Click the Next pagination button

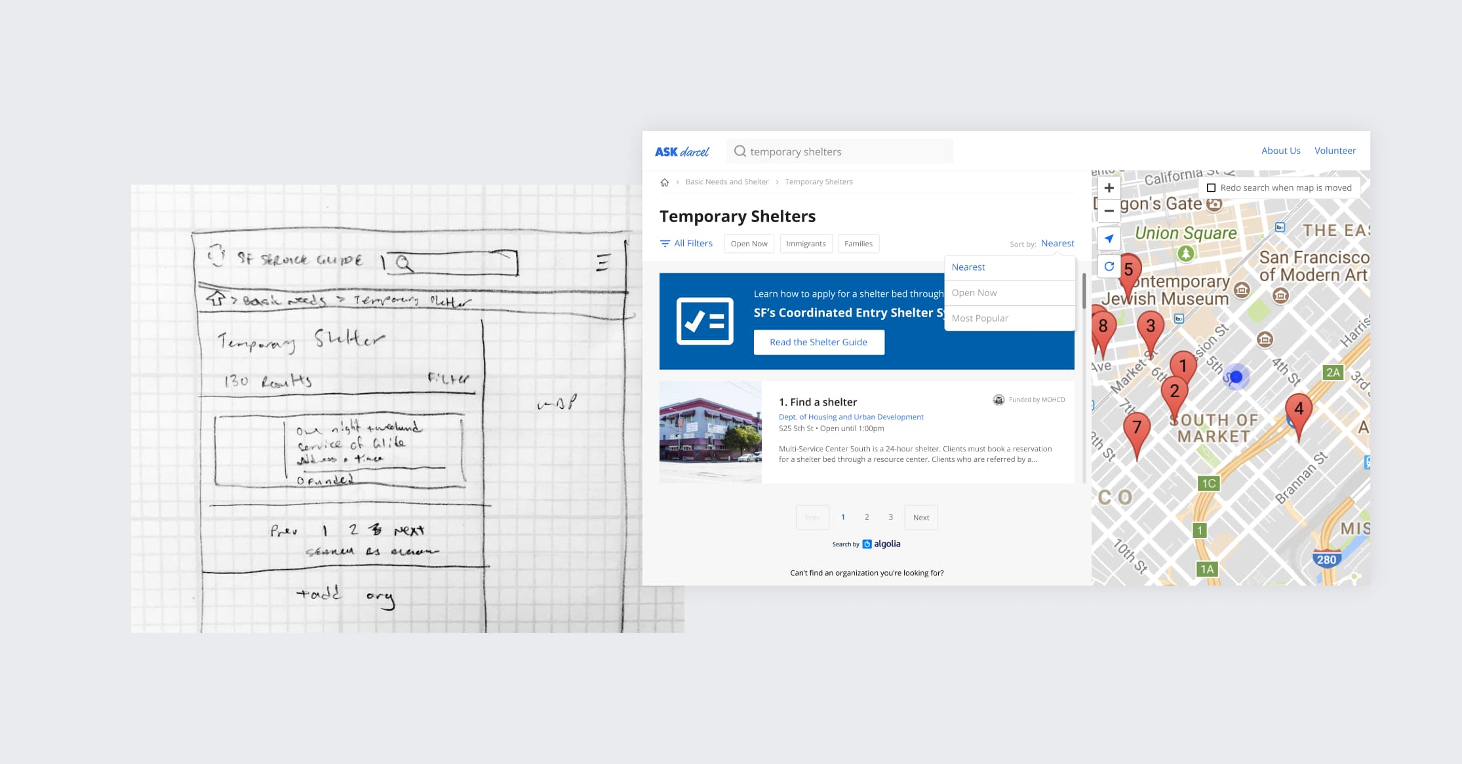(921, 518)
